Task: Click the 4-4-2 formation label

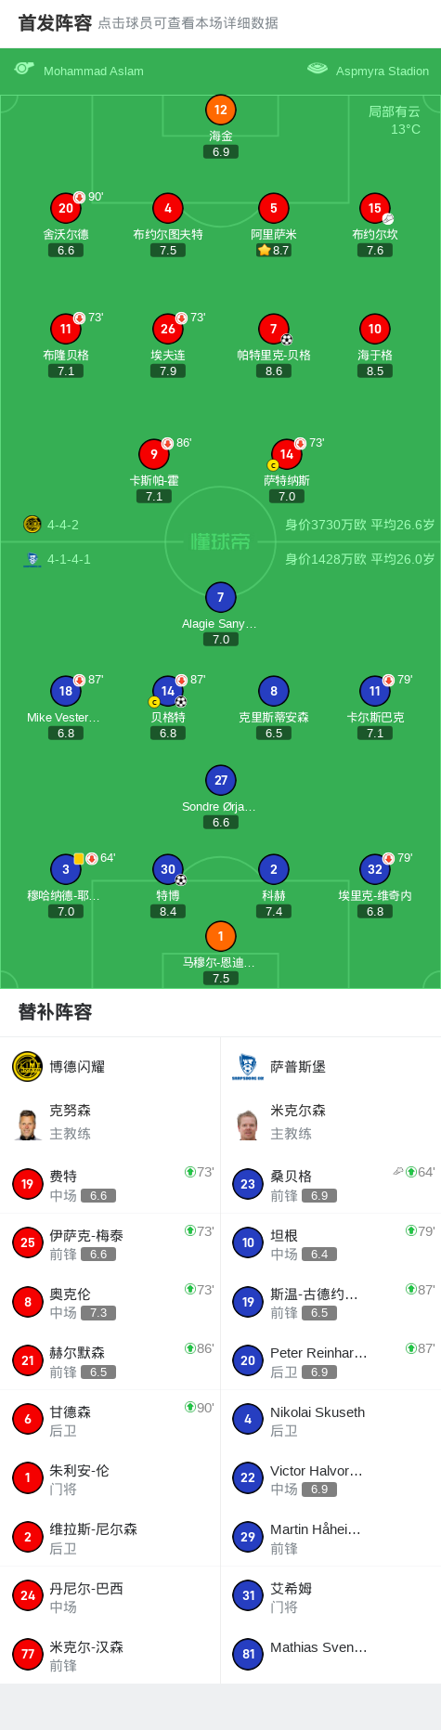Action: pyautogui.click(x=63, y=525)
